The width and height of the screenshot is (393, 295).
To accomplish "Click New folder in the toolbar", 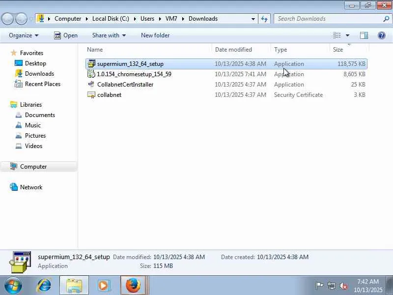I will tap(155, 35).
